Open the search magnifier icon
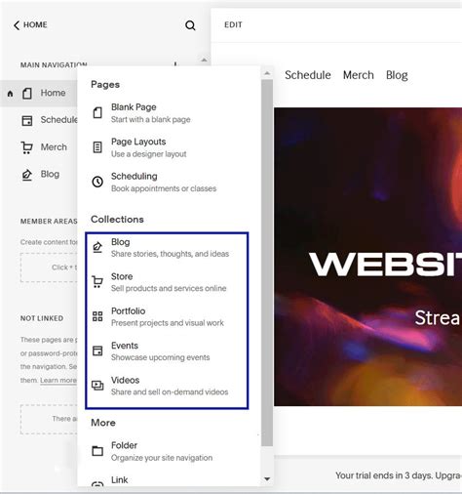Image resolution: width=462 pixels, height=494 pixels. click(190, 25)
